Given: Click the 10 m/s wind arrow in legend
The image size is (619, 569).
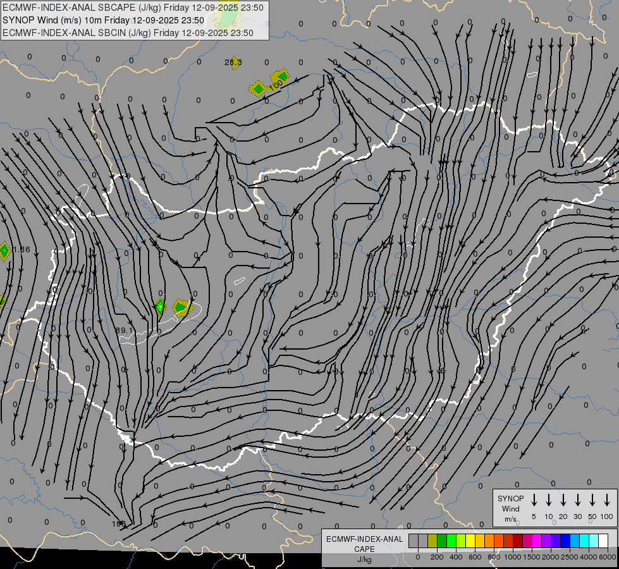Looking at the screenshot, I should (549, 500).
